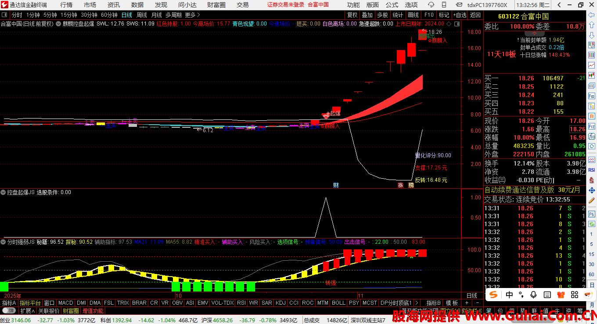597x324 pixels.
Task: Click the 复权 button
Action: tap(352, 15)
